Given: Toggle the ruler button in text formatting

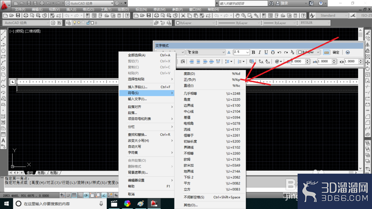Looking at the screenshot, I should [x=327, y=52].
